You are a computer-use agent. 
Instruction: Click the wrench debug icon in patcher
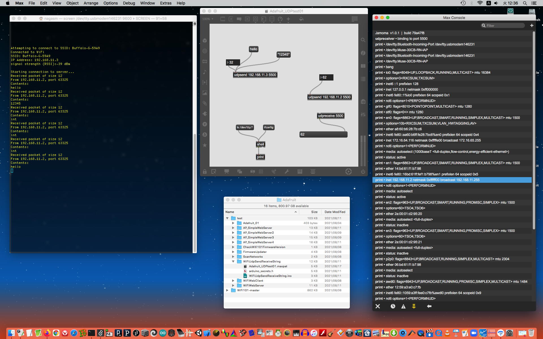[287, 171]
